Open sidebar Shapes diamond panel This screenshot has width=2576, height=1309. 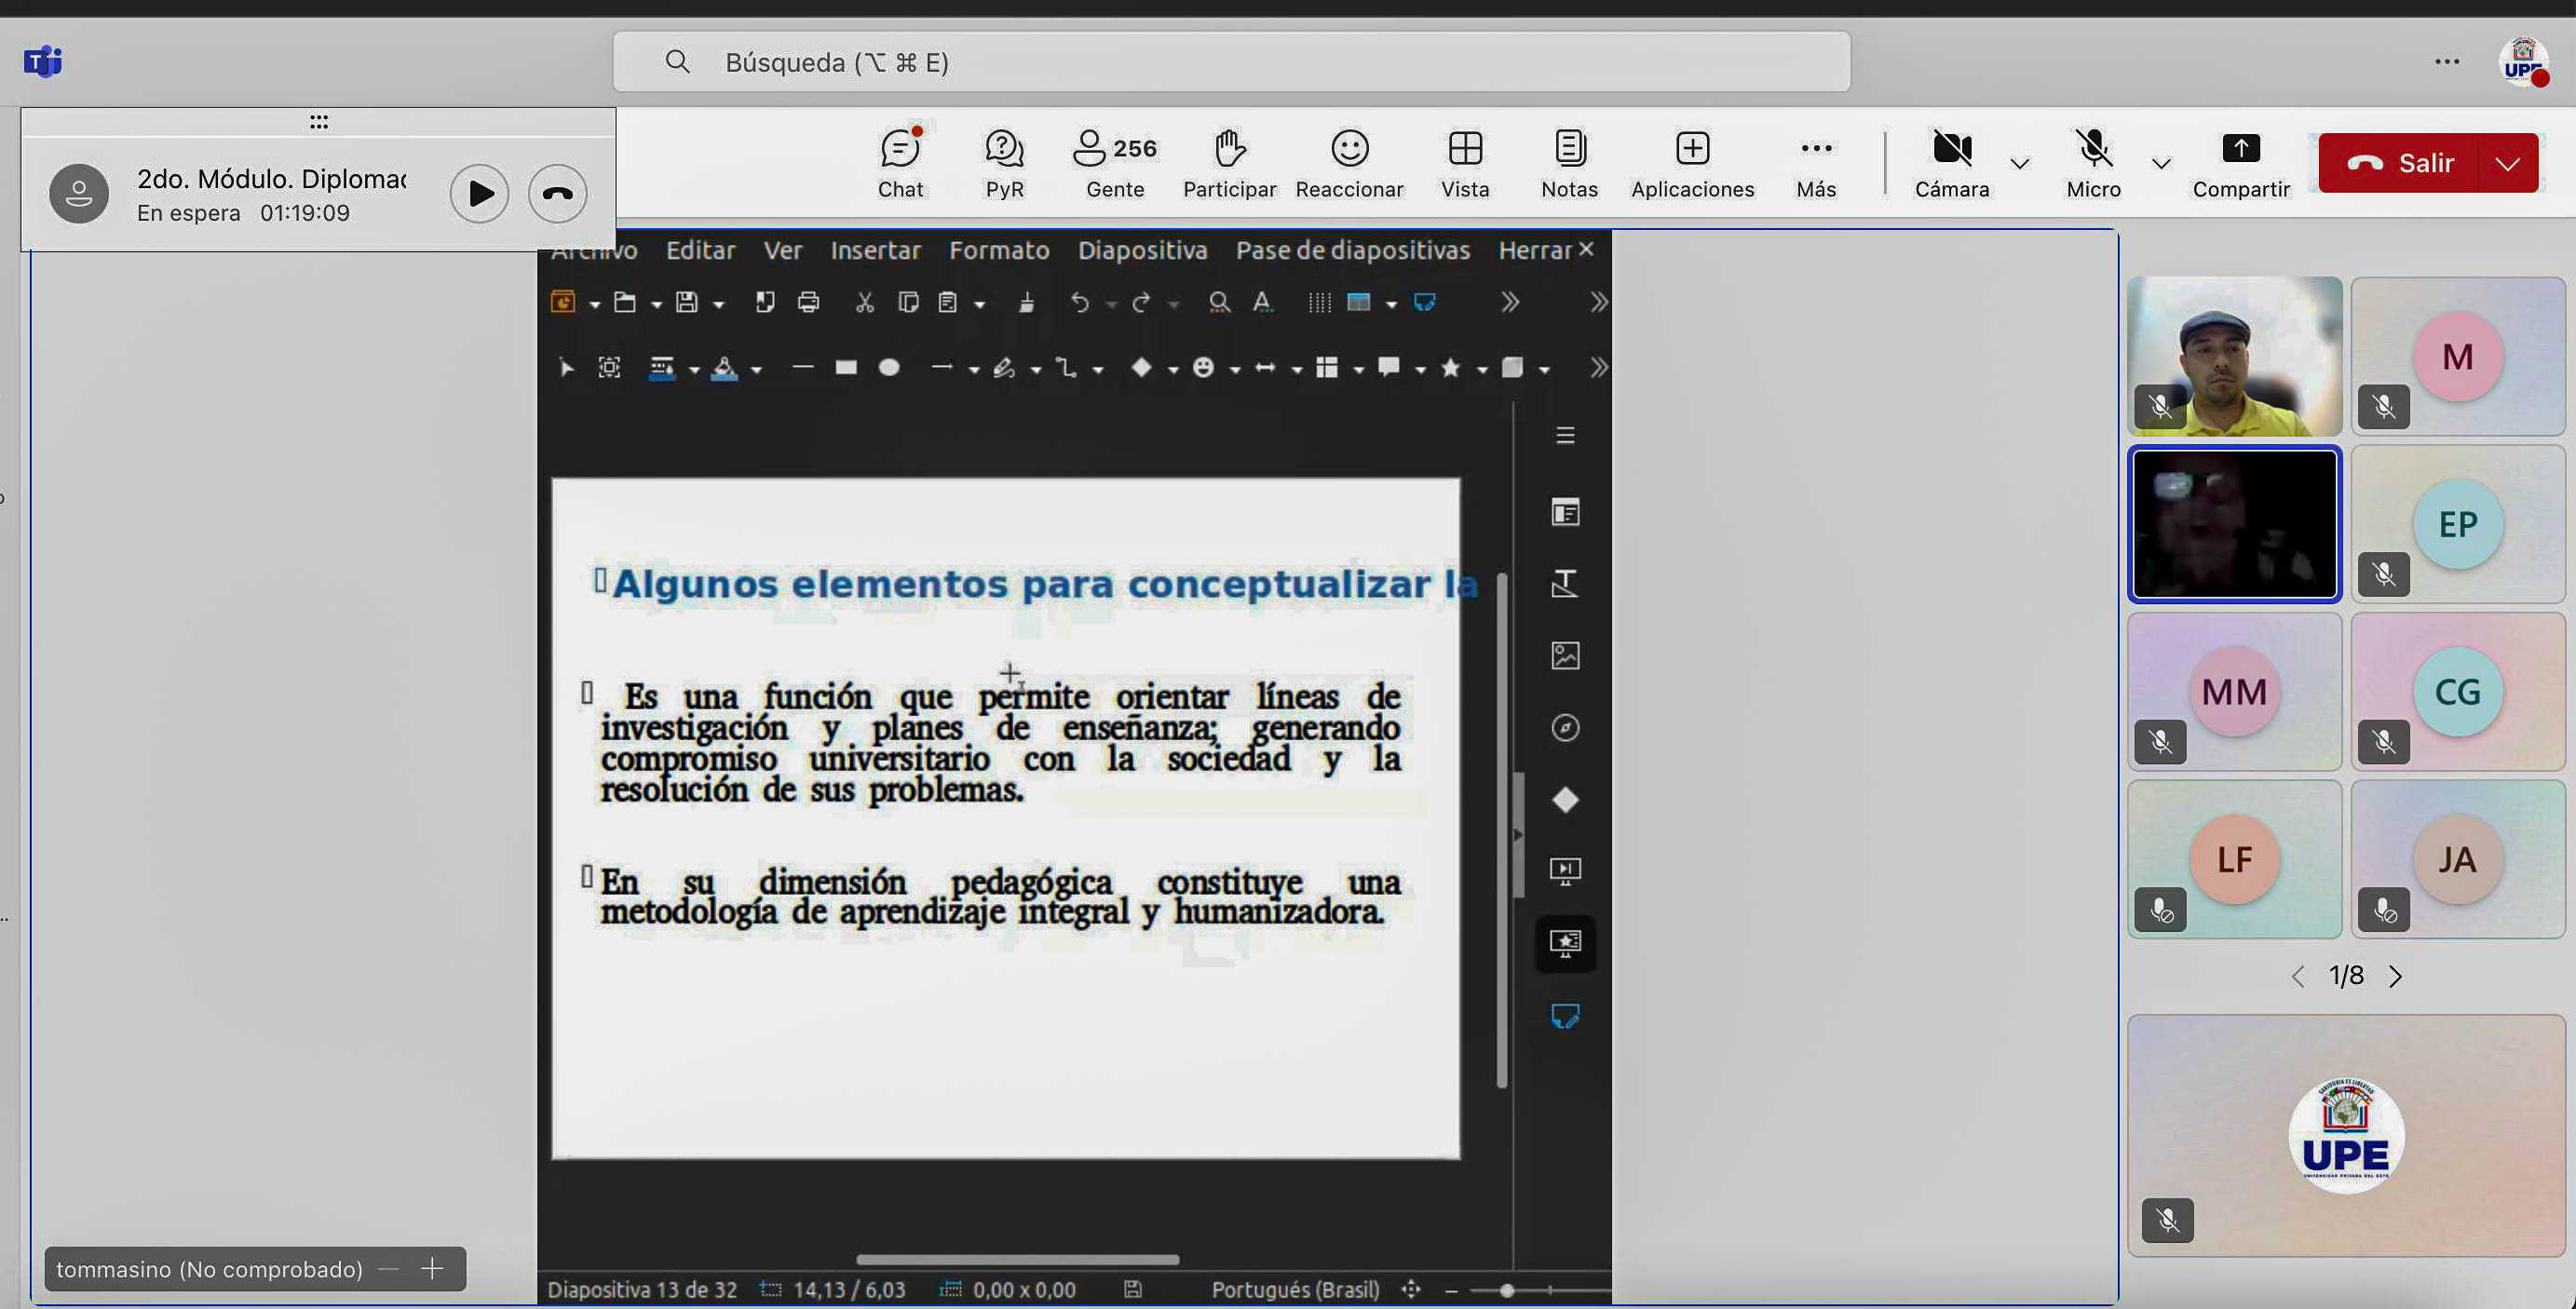point(1565,799)
